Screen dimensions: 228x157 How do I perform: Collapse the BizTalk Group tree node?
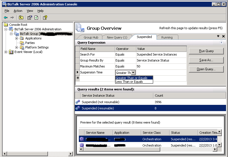click(11, 34)
